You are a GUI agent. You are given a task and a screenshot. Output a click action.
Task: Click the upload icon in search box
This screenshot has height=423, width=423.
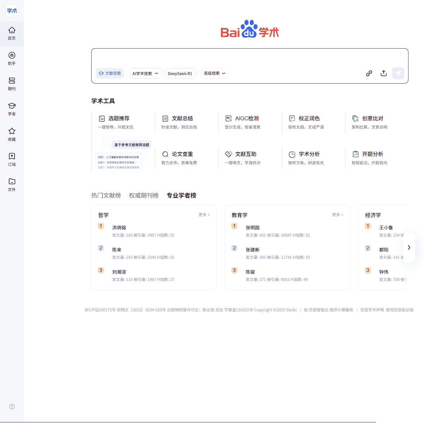tap(384, 73)
